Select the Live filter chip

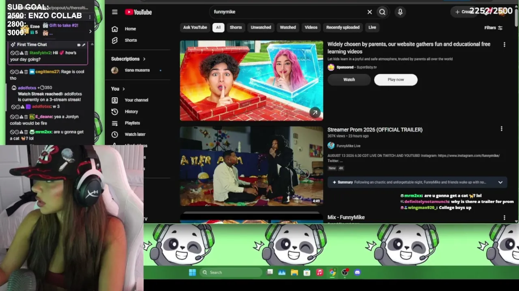click(x=372, y=27)
